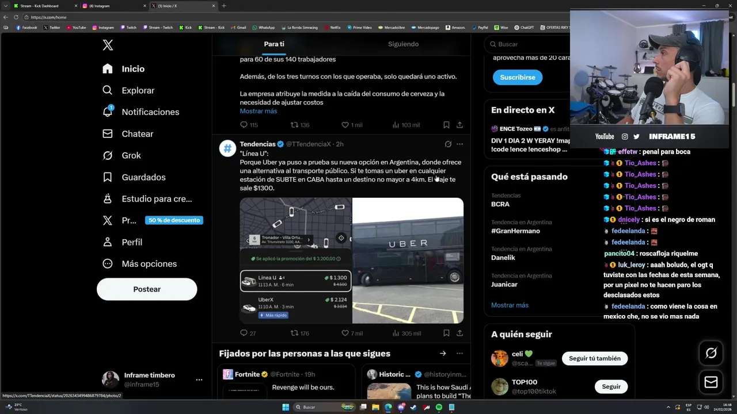Reply icon with 27 comments
The width and height of the screenshot is (737, 414).
(244, 333)
